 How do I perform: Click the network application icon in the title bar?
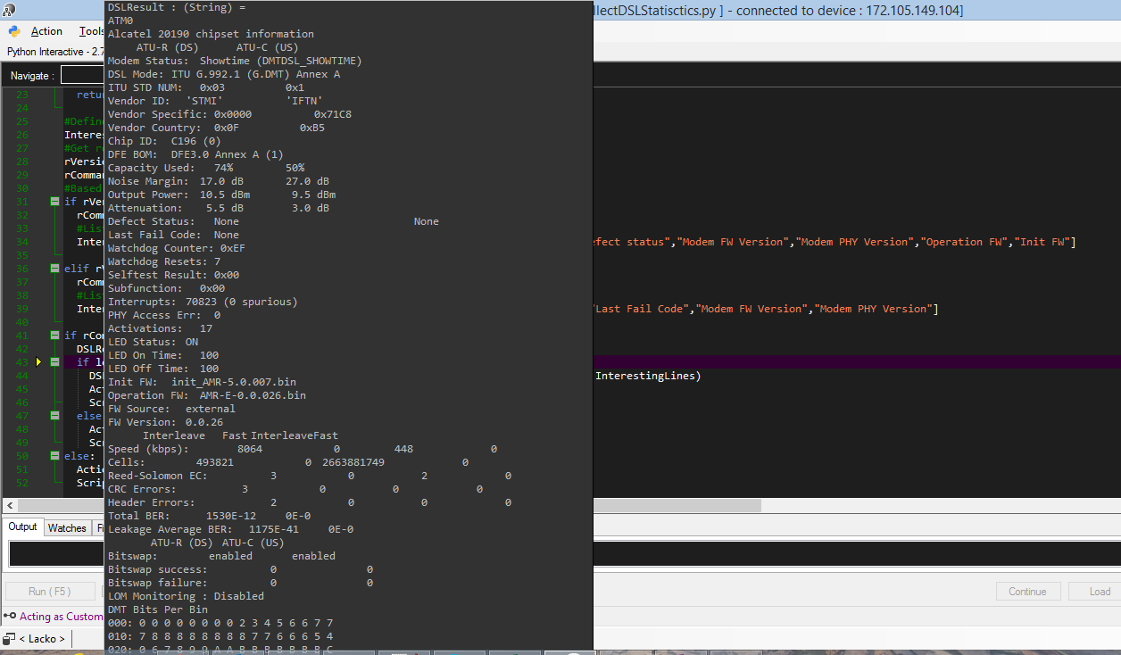click(x=9, y=10)
